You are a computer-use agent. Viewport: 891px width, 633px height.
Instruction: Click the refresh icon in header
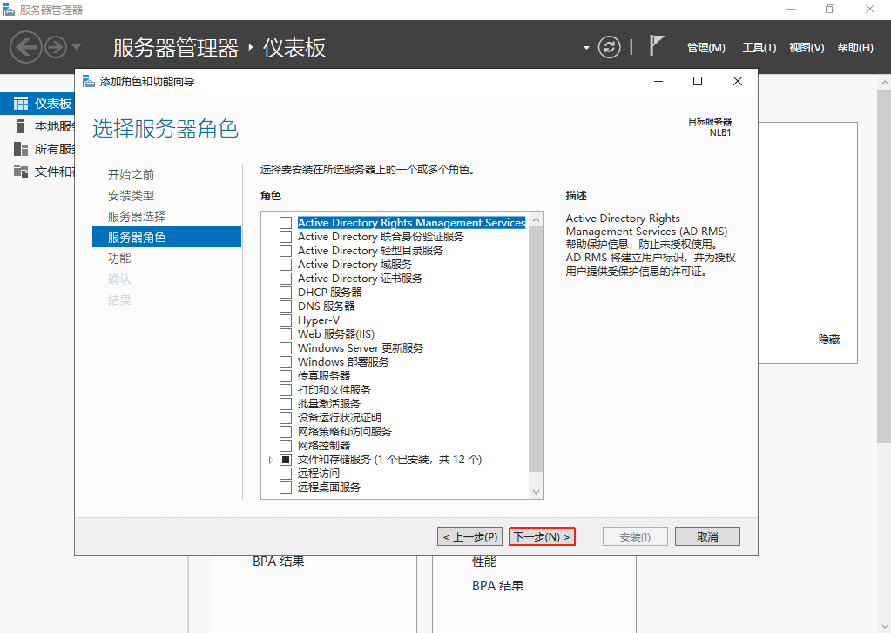[610, 47]
